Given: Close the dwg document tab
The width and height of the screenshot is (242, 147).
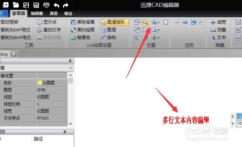Looking at the screenshot, I should [x=14, y=54].
